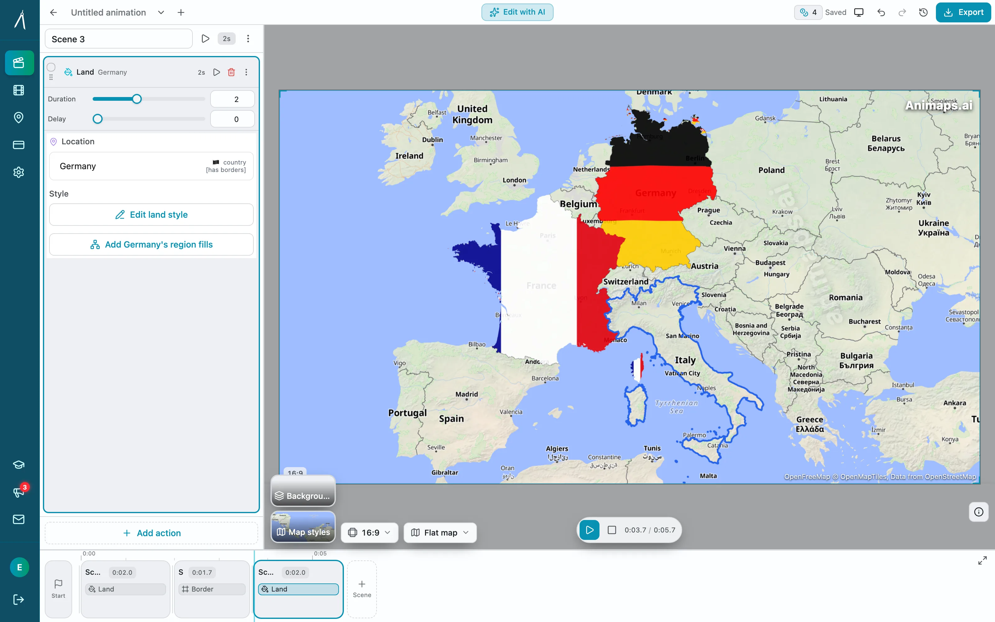
Task: Adjust the Duration slider handle
Action: [137, 99]
